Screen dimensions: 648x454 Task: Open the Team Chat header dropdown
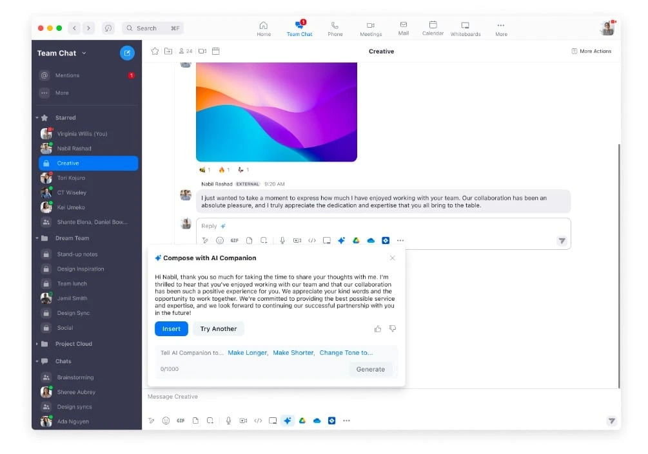(84, 53)
